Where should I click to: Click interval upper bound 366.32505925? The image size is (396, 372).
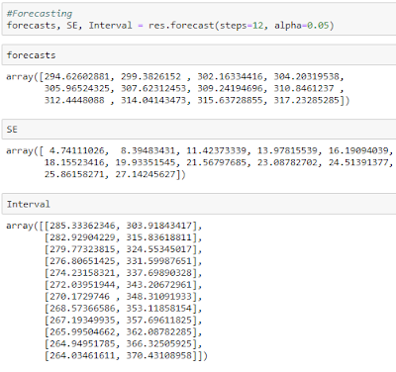[158, 344]
